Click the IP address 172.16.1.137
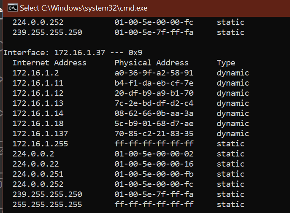Image resolution: width=290 pixels, height=213 pixels. tap(41, 134)
